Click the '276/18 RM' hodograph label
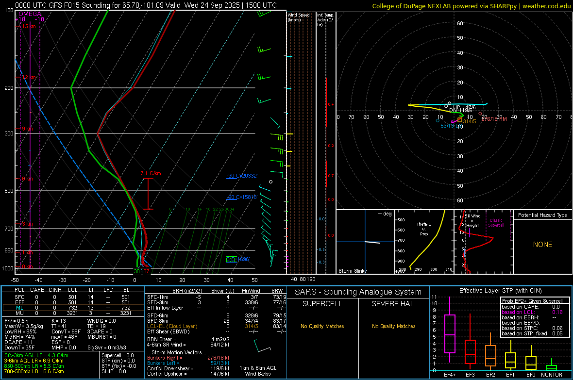The width and height of the screenshot is (573, 380). pyautogui.click(x=494, y=119)
